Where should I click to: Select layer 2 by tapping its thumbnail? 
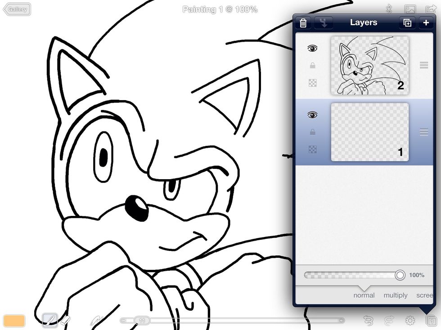pyautogui.click(x=370, y=66)
